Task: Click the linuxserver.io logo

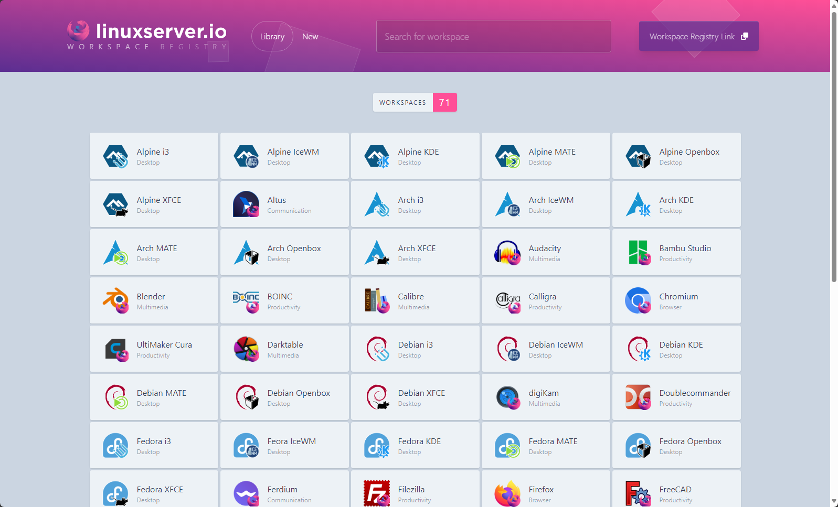Action: pyautogui.click(x=147, y=36)
